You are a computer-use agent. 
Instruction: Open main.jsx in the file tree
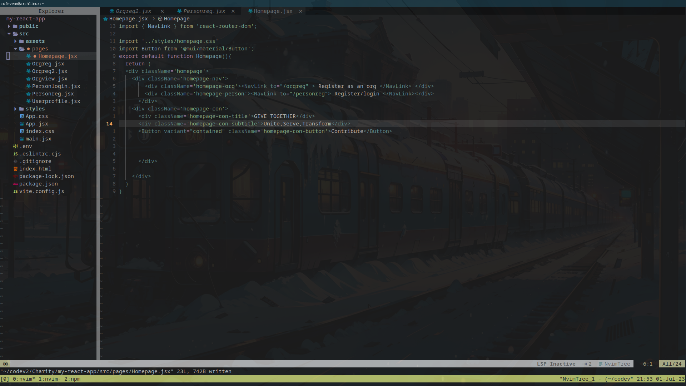click(x=38, y=139)
